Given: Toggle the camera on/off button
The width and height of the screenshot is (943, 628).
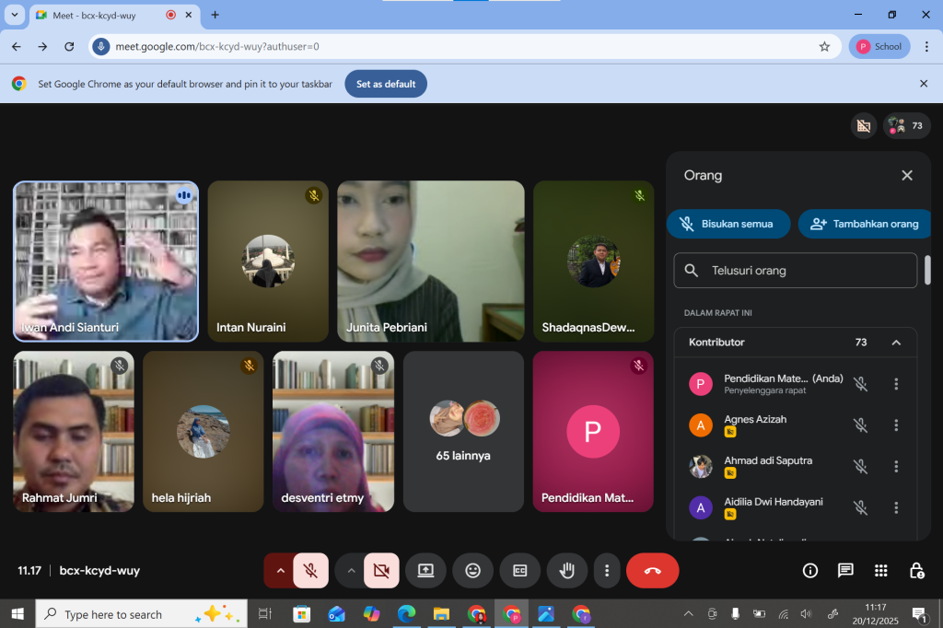Looking at the screenshot, I should [381, 571].
